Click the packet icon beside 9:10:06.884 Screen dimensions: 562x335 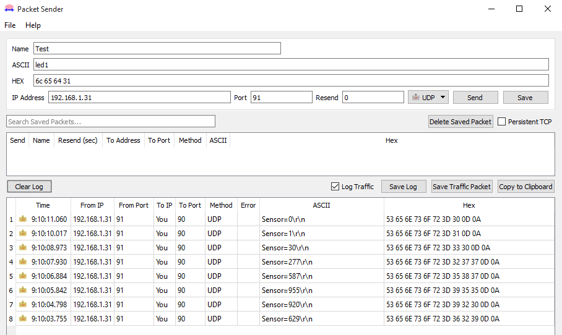tap(23, 276)
